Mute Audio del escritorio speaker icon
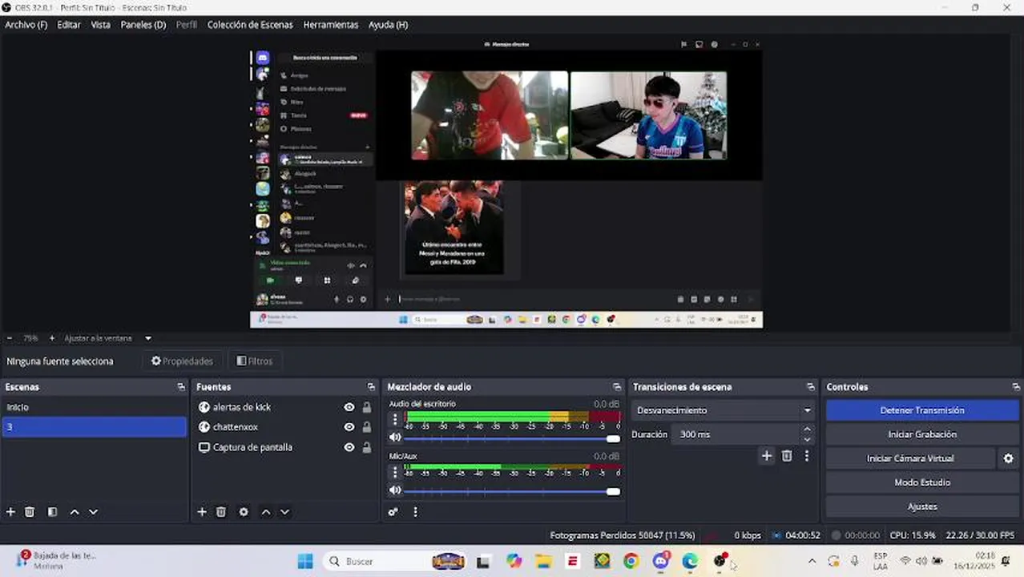 click(x=395, y=438)
